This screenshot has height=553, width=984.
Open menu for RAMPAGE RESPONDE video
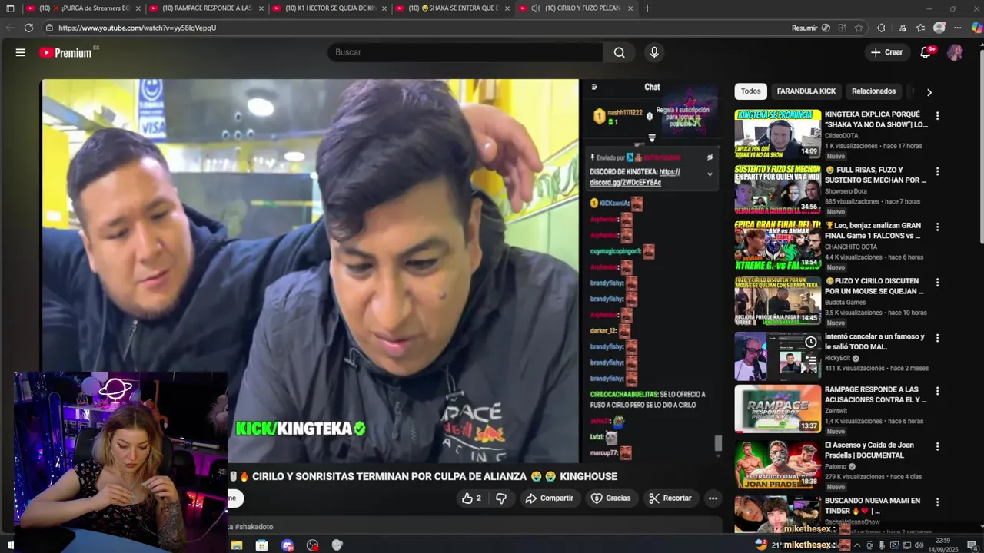937,391
